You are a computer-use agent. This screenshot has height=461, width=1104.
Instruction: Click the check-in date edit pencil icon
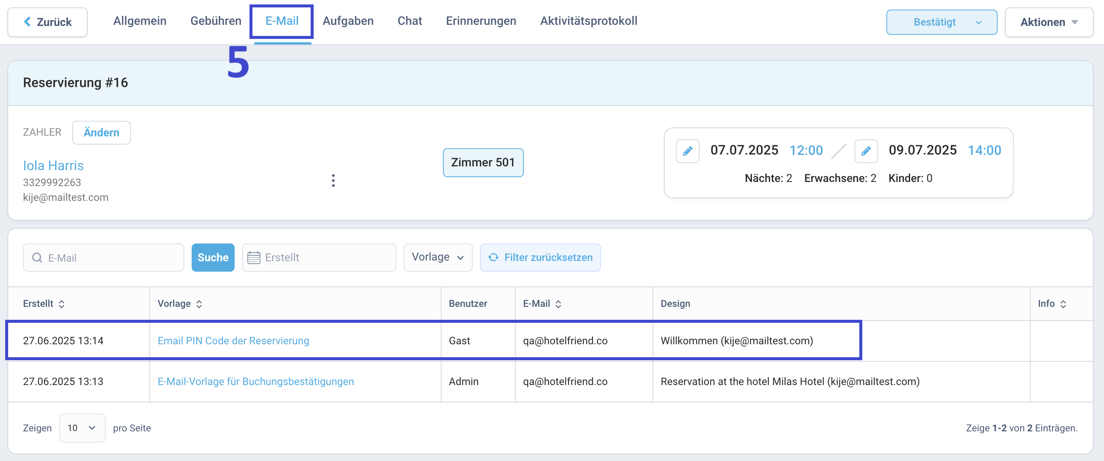tap(687, 151)
